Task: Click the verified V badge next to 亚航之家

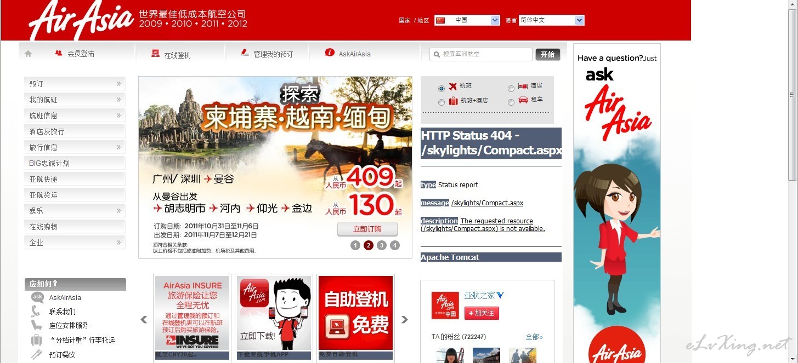Action: tap(500, 295)
